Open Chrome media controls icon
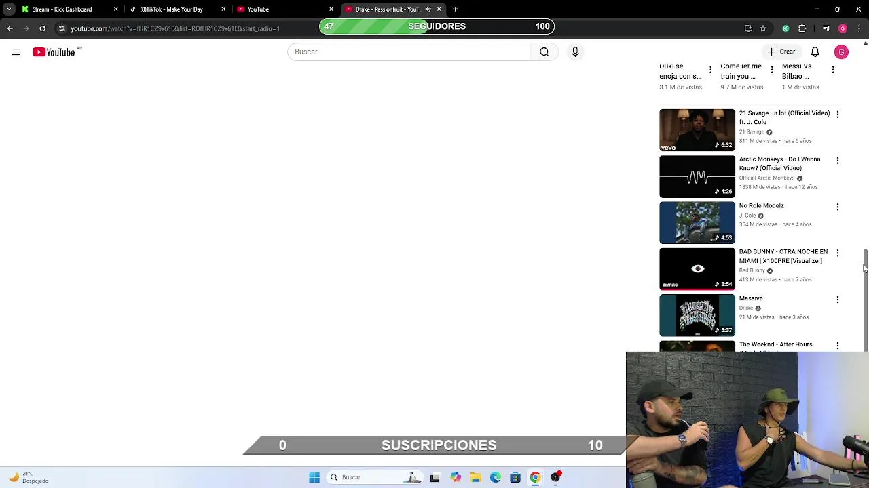Screen dimensions: 869x488 826,28
